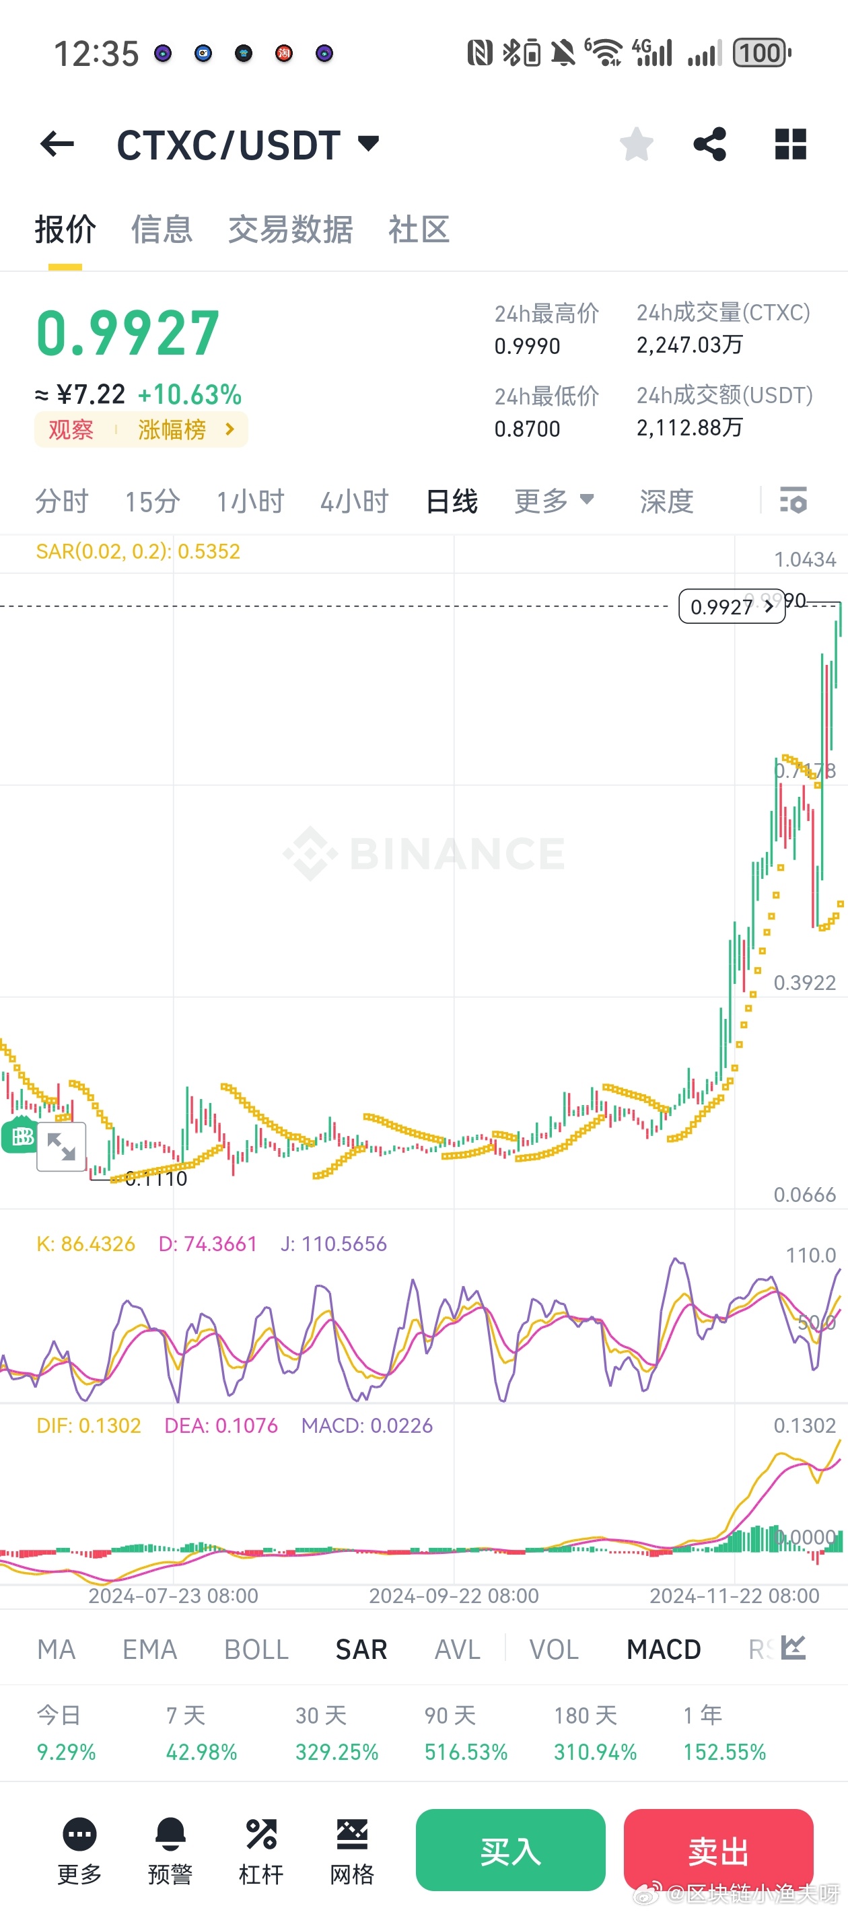Select 4小时 timeframe
The height and width of the screenshot is (1914, 848).
[355, 501]
